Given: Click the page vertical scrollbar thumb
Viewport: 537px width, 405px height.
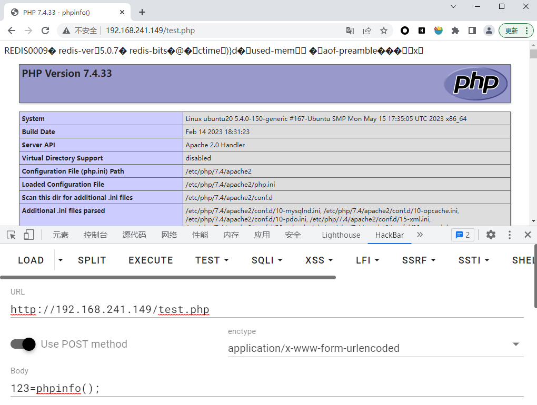Looking at the screenshot, I should tap(533, 54).
